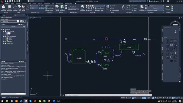Expand the Pipe Specs tree node

click(4, 41)
